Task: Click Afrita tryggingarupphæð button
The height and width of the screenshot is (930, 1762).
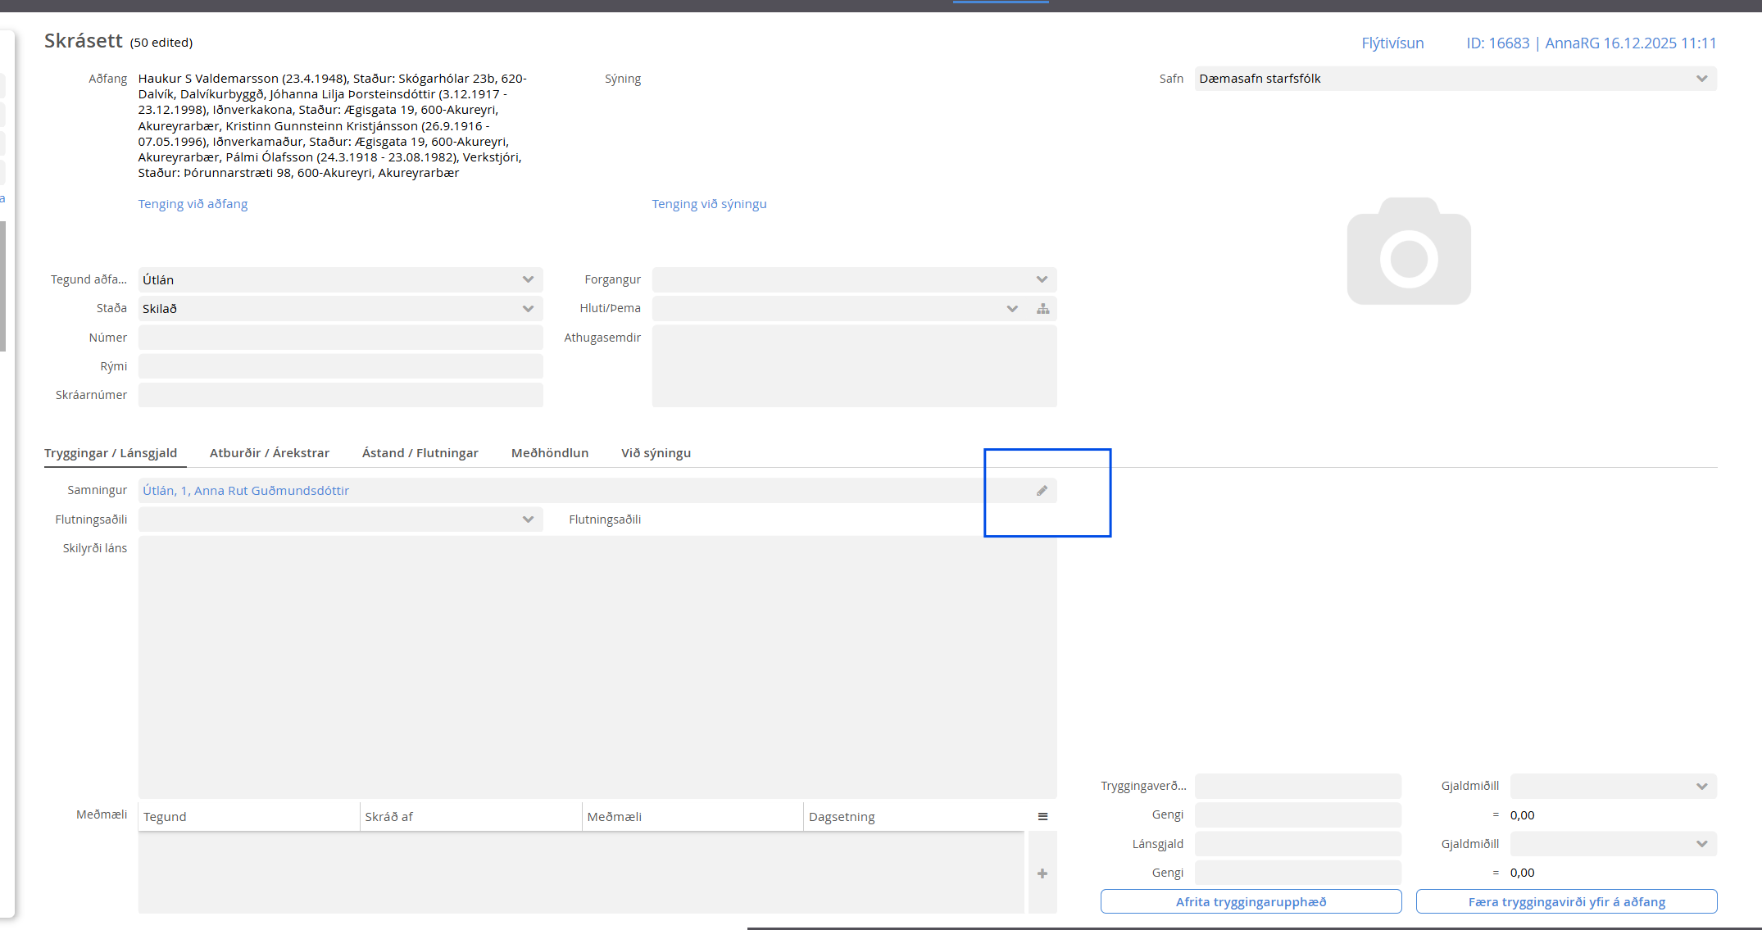Action: [1251, 902]
